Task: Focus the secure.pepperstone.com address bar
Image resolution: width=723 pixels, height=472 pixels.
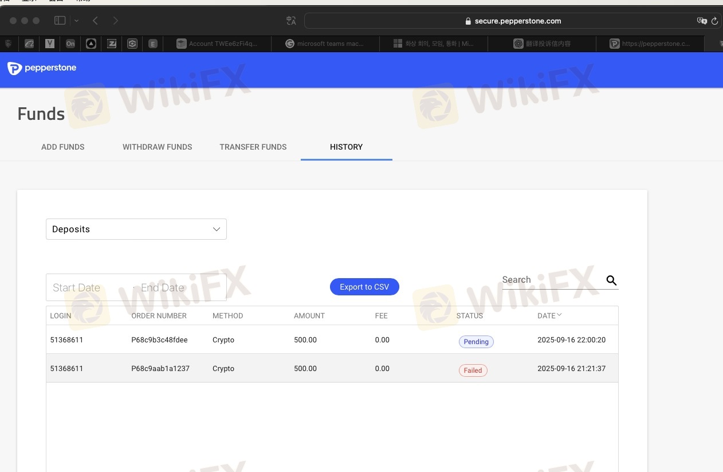Action: click(513, 21)
